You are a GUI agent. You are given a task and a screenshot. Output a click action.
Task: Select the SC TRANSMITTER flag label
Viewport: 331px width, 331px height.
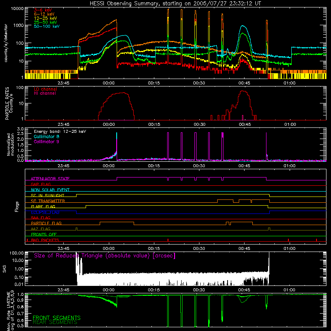point(48,201)
